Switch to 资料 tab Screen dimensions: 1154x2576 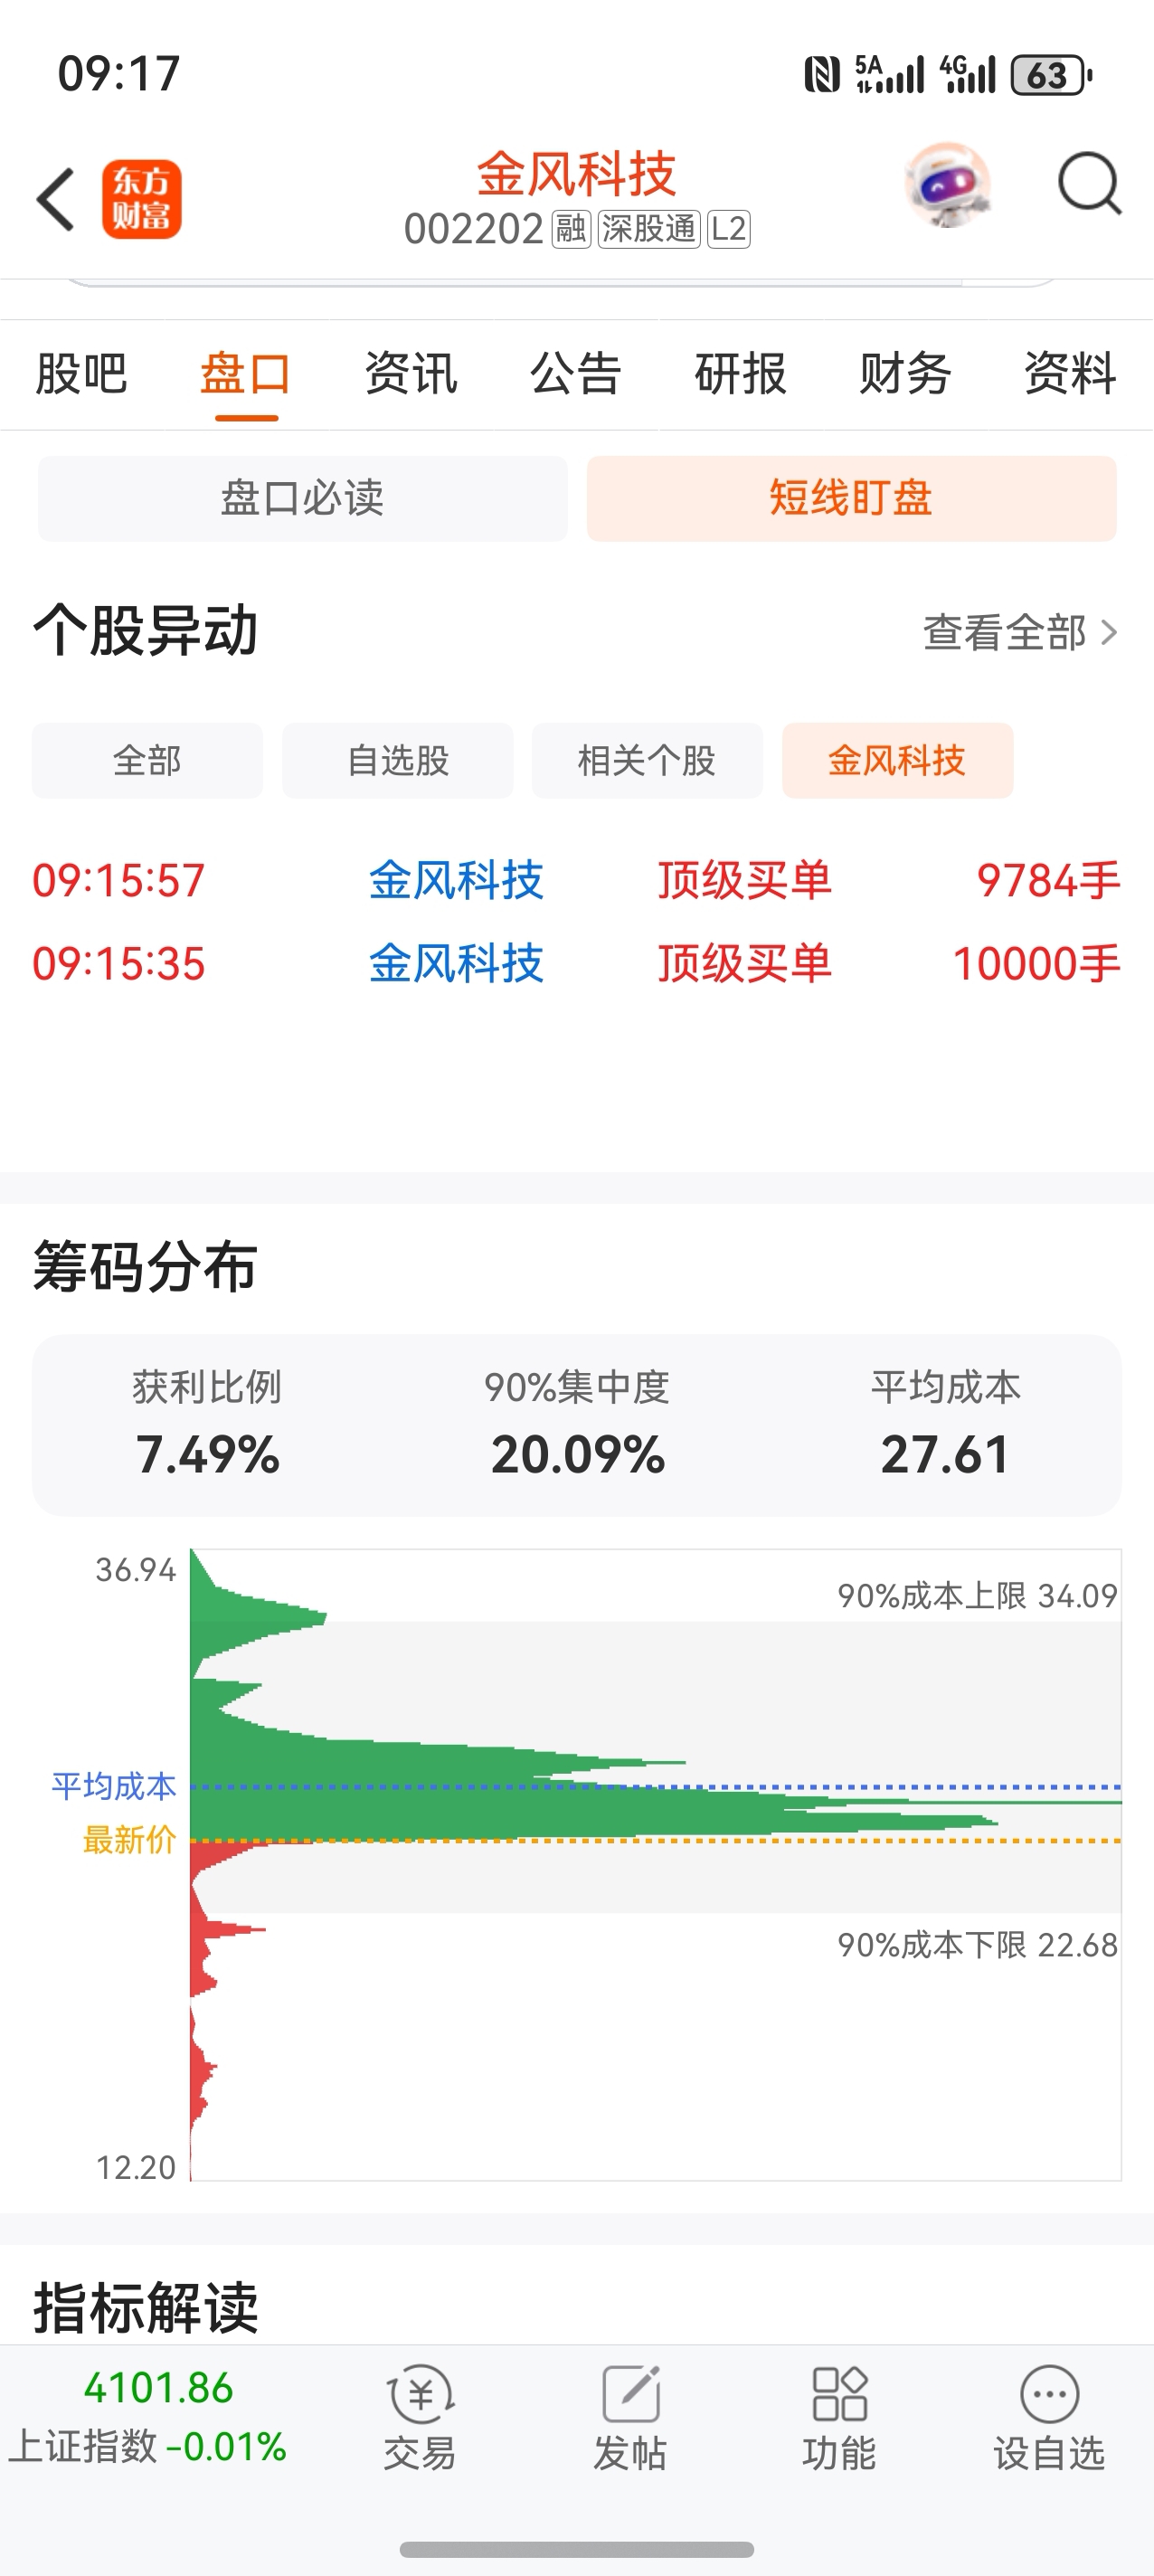coord(1070,374)
